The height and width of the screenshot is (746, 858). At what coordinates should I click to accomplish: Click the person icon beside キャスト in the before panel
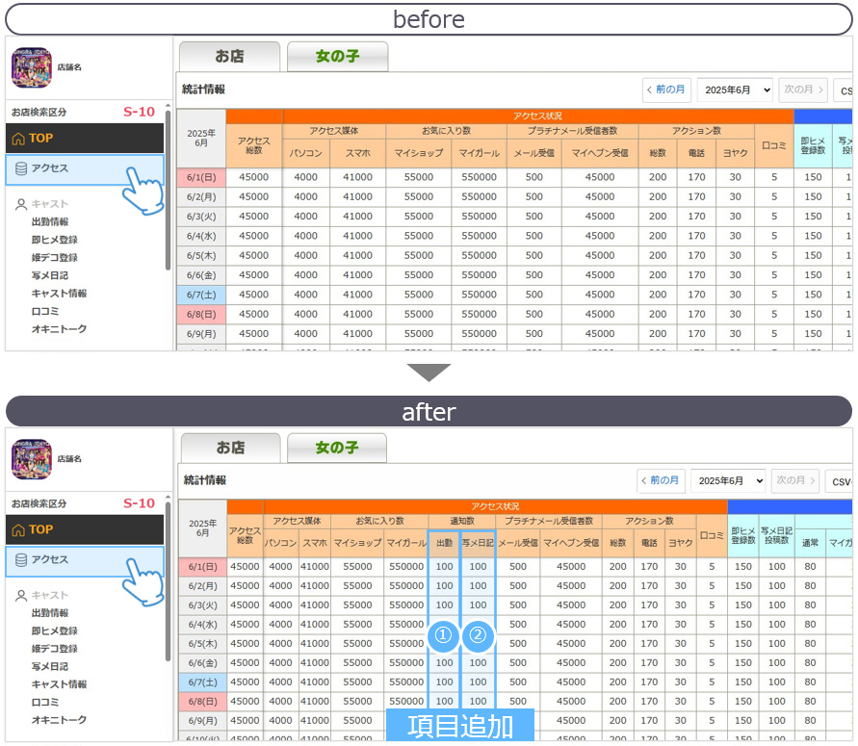point(21,204)
